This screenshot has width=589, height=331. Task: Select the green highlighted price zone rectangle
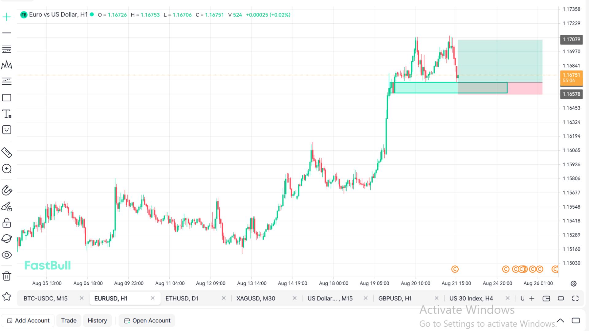tap(451, 88)
